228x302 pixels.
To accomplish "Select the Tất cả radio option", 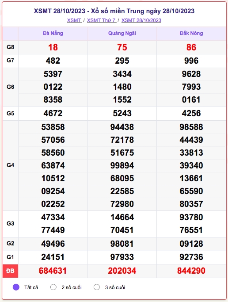I will (16, 287).
